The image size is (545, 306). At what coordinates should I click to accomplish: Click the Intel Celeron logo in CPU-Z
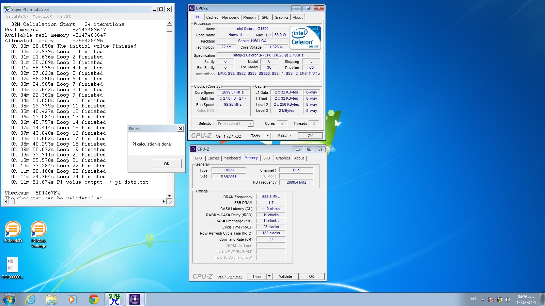(306, 38)
